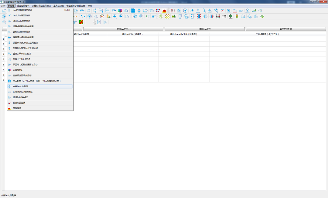Click the elevation rendering toolbar icon
This screenshot has width=328, height=198.
(164, 11)
